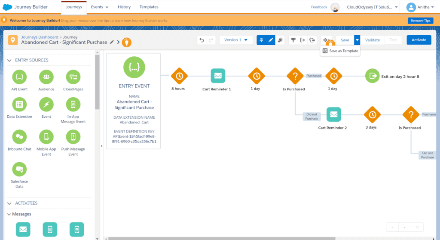Viewport: 440px width, 240px height.
Task: Select the CloudPages entry source icon
Action: pos(73,77)
